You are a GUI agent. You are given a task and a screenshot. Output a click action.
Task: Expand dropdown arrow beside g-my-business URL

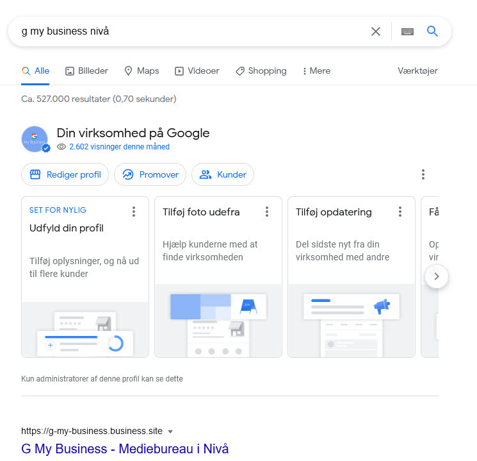pos(170,432)
